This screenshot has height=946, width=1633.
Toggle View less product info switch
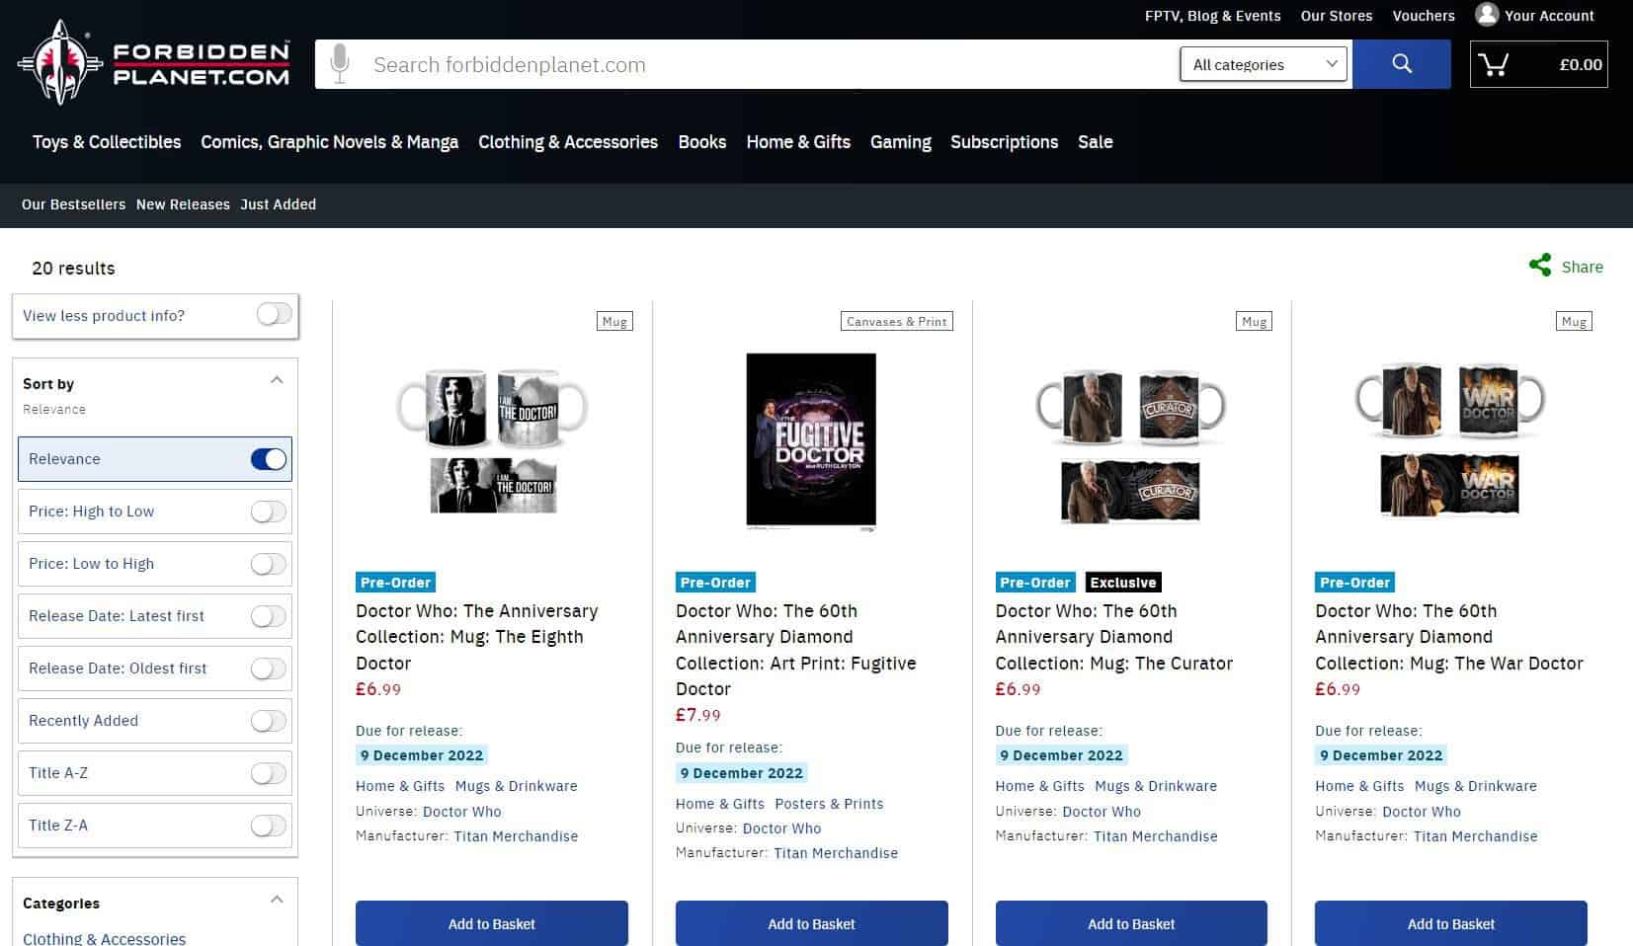[274, 315]
